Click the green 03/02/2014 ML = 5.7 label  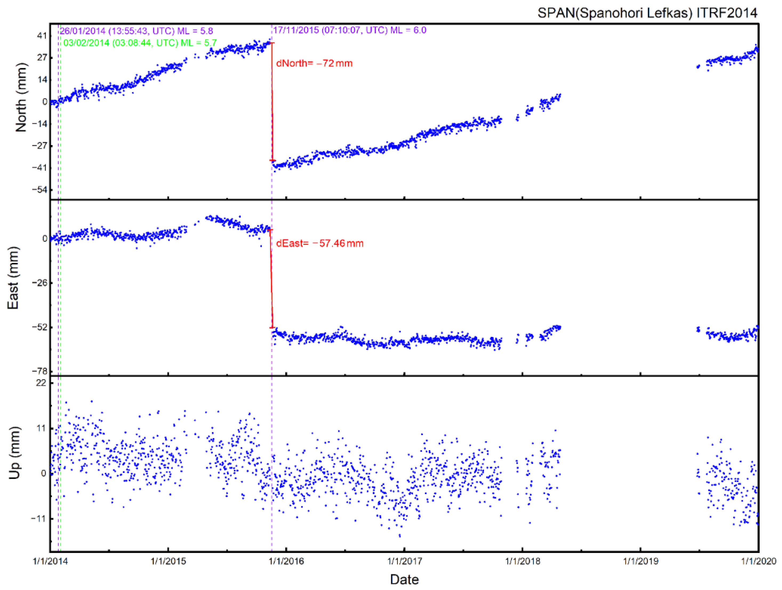(x=140, y=43)
